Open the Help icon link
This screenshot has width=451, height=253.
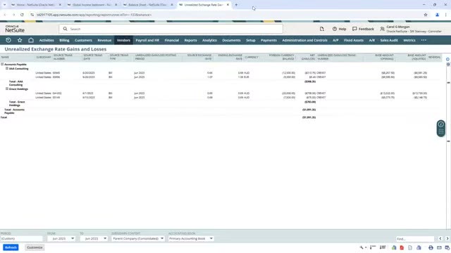coord(339,29)
